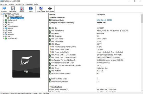Open the Report menu
143x94 pixels.
tap(11, 4)
